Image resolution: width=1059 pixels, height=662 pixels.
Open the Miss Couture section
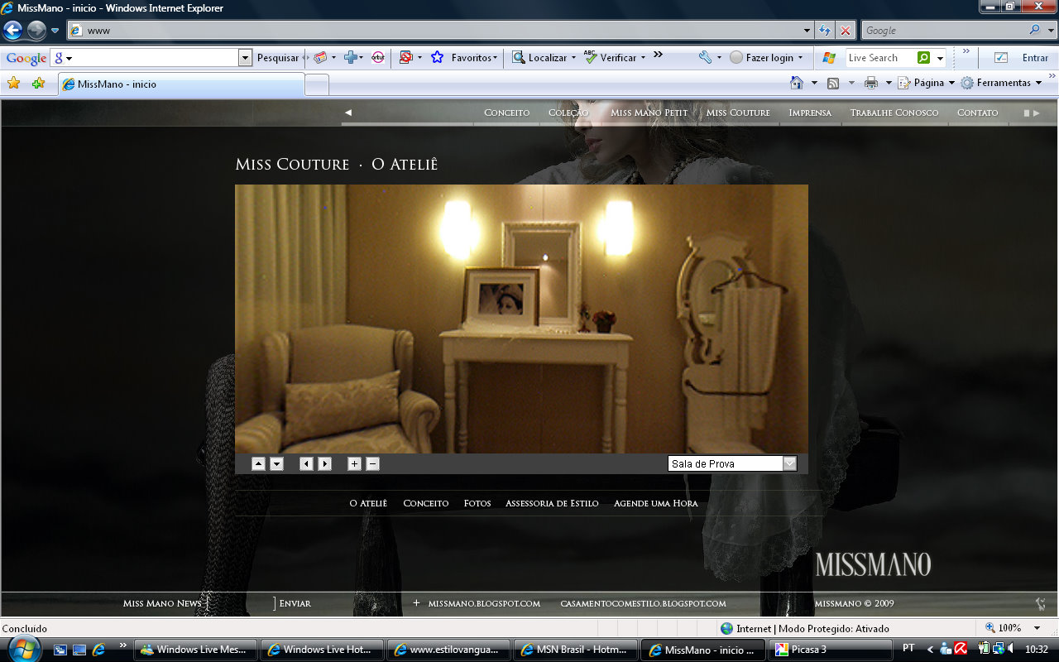(738, 113)
